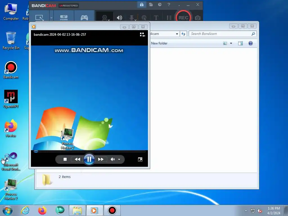
Task: Select the Recycle Bin desktop icon
Action: 11,40
